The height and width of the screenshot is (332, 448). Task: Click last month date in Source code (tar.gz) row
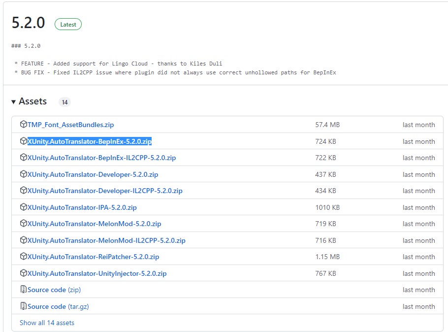pos(418,306)
